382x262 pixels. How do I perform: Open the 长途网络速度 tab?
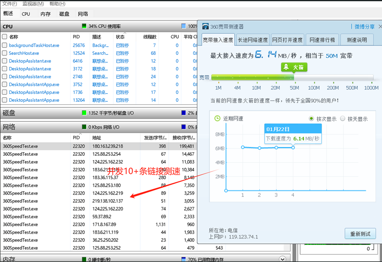pyautogui.click(x=253, y=40)
